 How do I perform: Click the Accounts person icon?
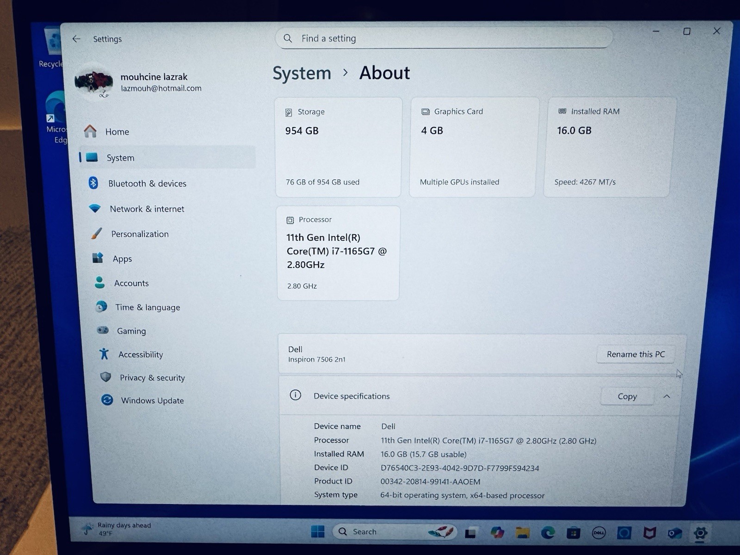[x=99, y=283]
